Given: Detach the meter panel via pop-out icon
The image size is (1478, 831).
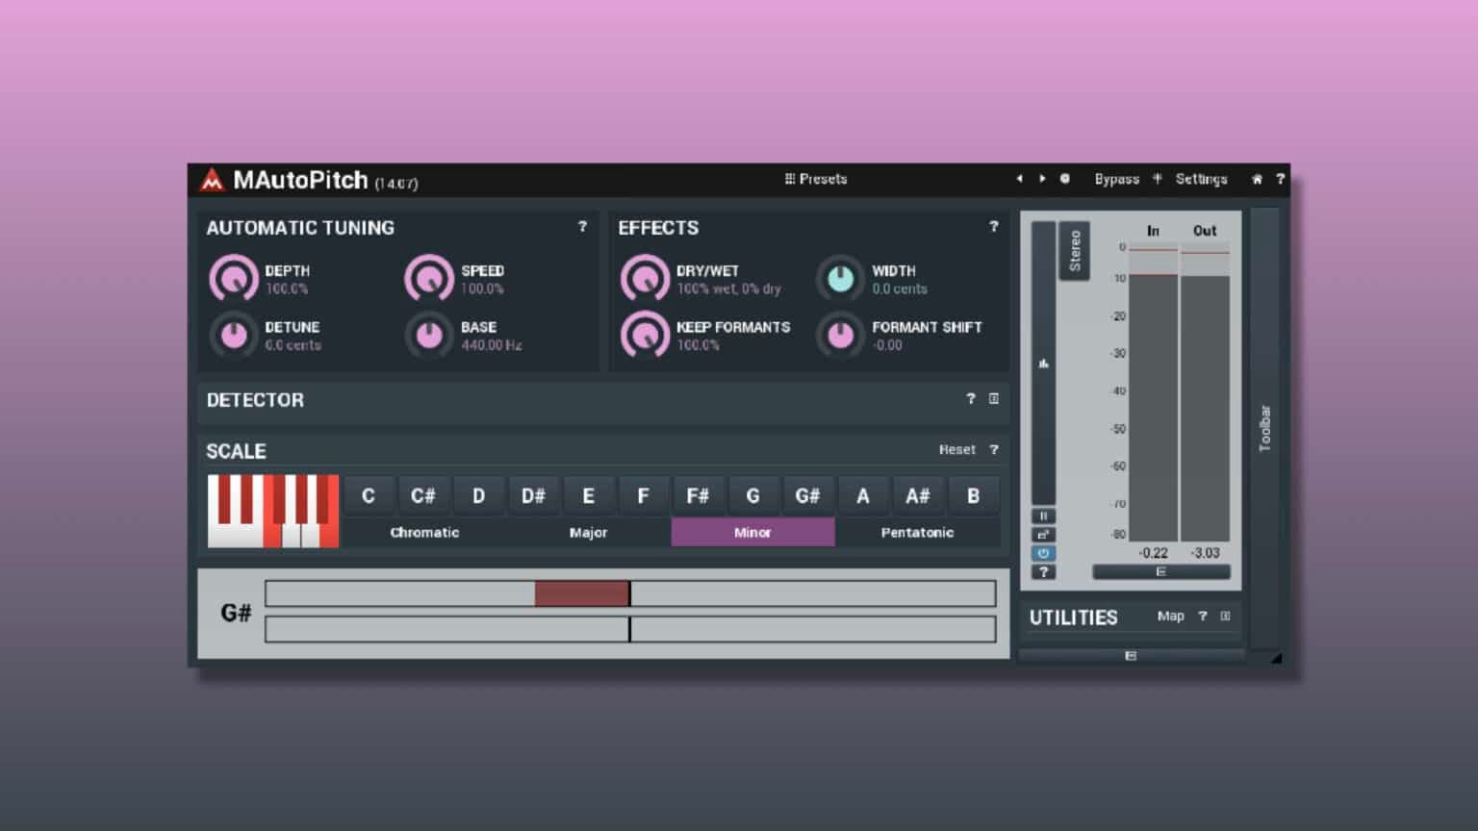Looking at the screenshot, I should tap(1044, 535).
